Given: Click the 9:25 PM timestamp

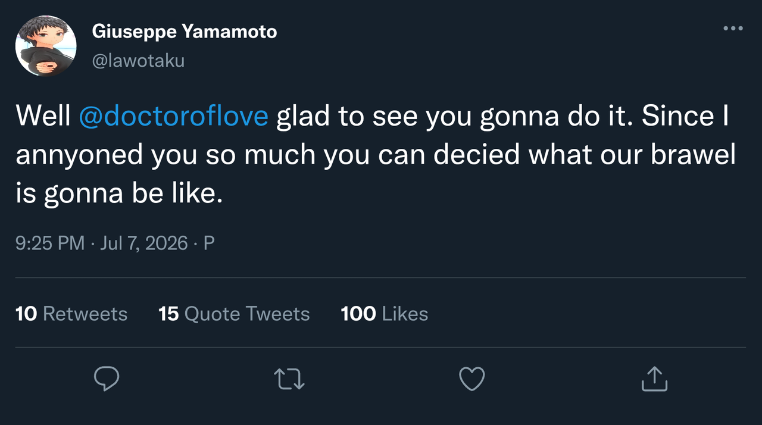Looking at the screenshot, I should click(x=50, y=243).
